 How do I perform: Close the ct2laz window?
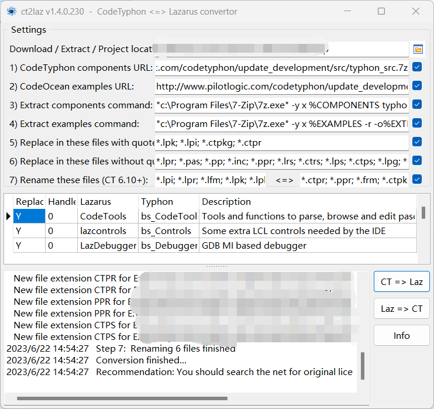(x=416, y=11)
